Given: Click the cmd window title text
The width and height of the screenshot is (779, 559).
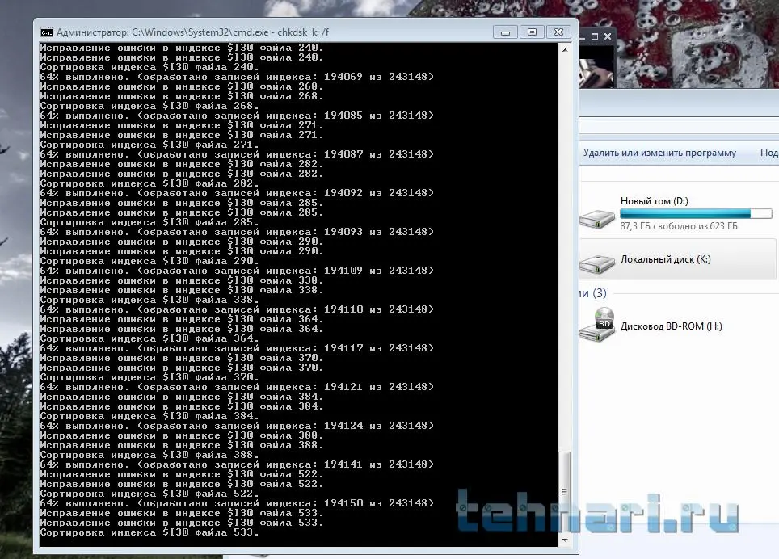Looking at the screenshot, I should pyautogui.click(x=193, y=32).
